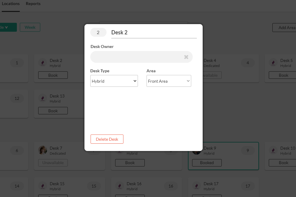Click the Desk 5 title text
296x197 pixels.
[286, 60]
